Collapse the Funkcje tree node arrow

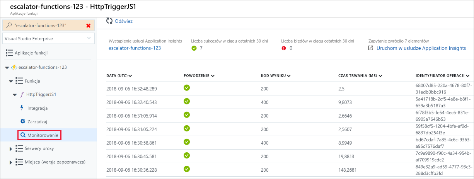pyautogui.click(x=11, y=81)
